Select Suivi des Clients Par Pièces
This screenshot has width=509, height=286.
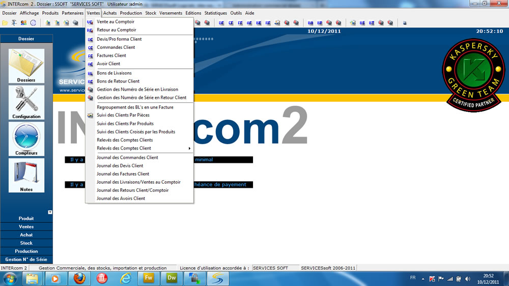[x=139, y=115]
